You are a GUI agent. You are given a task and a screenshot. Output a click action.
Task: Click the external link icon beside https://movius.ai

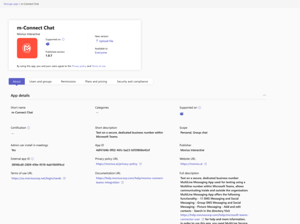(205, 164)
